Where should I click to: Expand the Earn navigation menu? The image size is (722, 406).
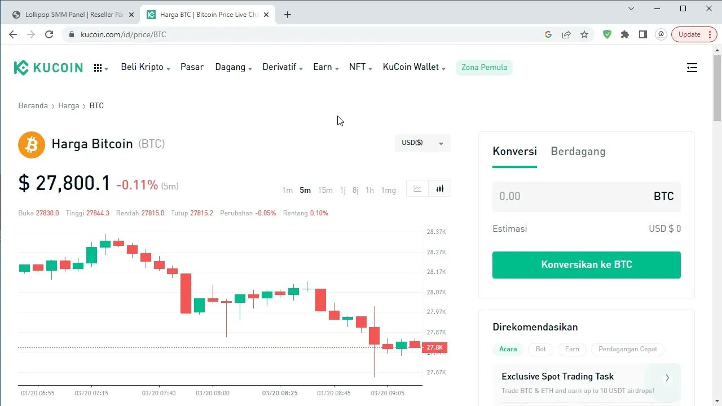326,67
